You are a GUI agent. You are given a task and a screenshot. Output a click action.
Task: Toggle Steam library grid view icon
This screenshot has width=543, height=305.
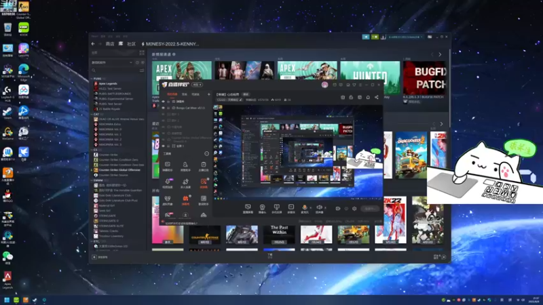point(142,53)
